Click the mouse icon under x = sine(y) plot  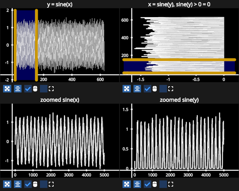click(x=155, y=89)
